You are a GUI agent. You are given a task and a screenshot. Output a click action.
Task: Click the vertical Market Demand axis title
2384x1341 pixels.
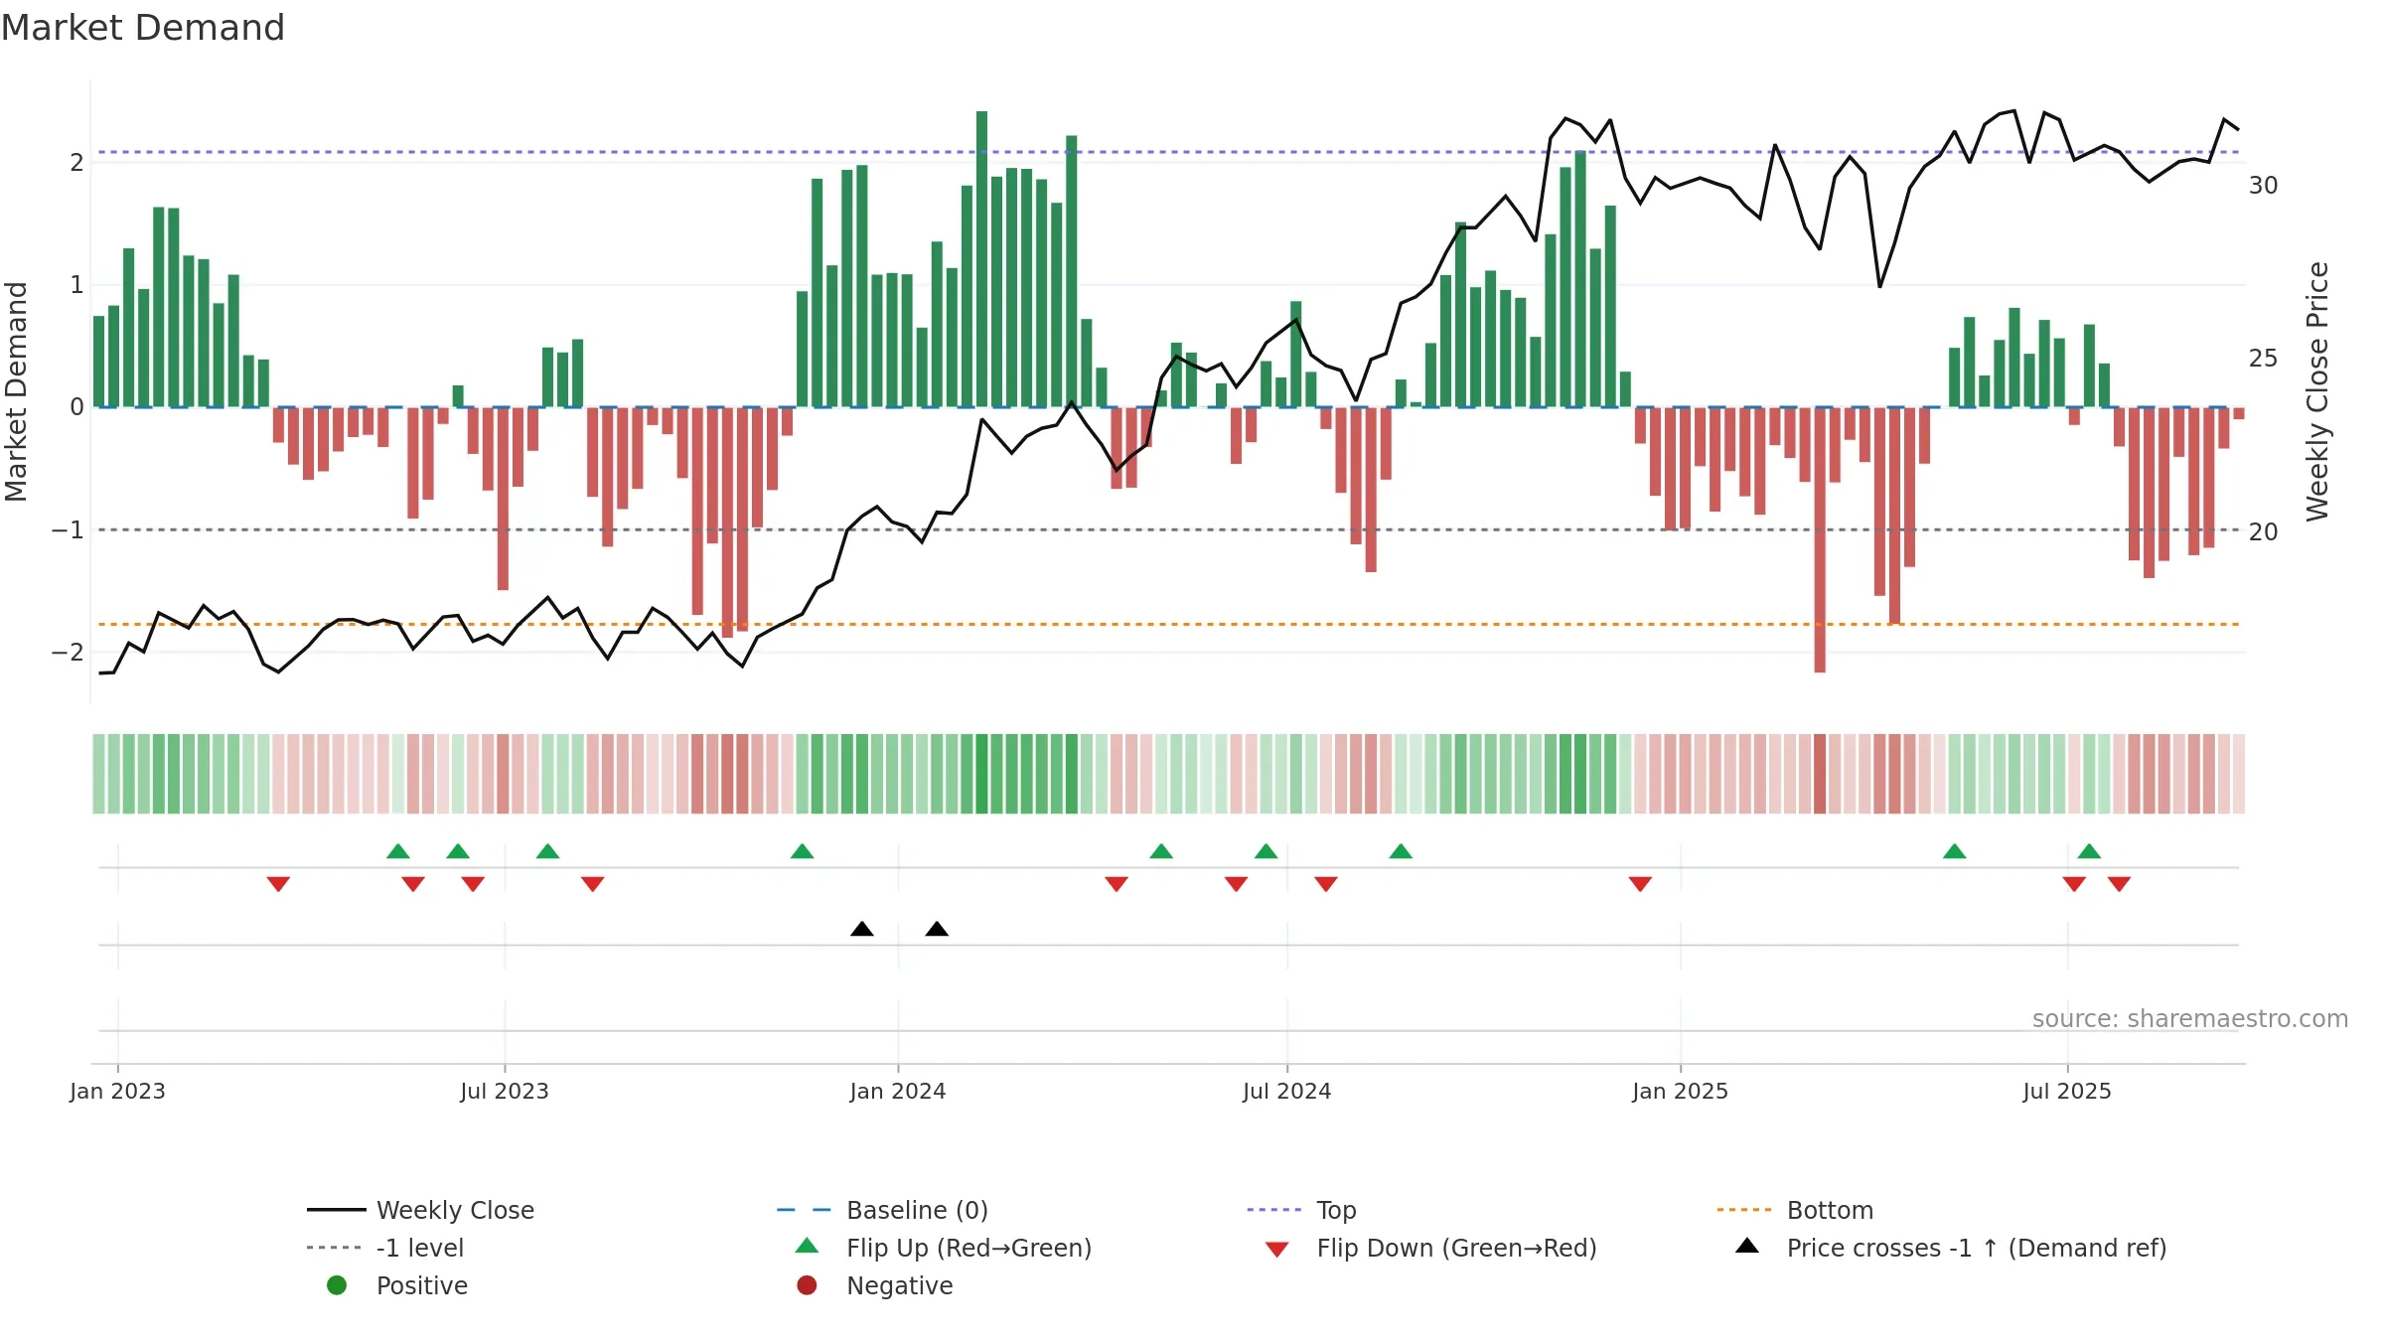point(17,391)
